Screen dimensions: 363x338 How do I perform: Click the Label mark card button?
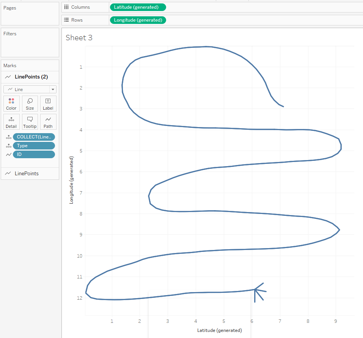tap(48, 104)
